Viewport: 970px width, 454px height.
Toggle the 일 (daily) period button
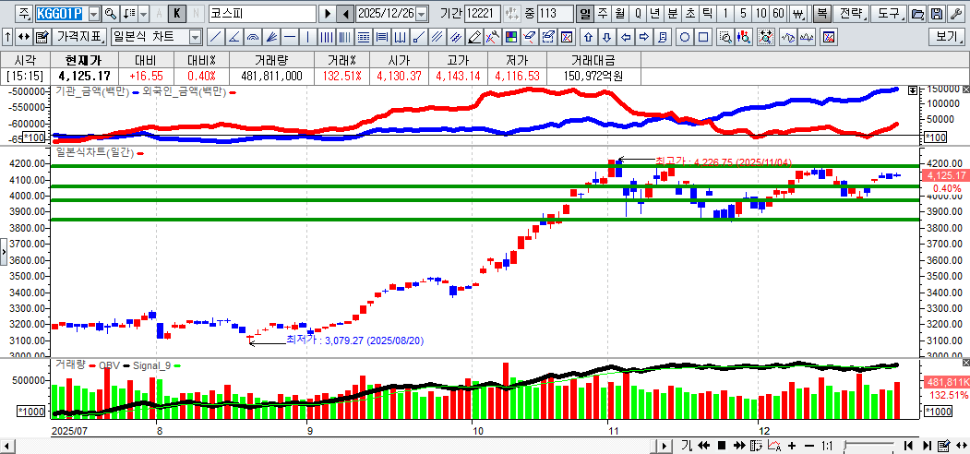click(585, 14)
